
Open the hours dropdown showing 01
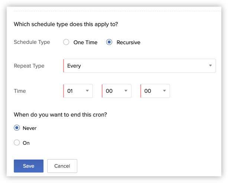coord(76,91)
